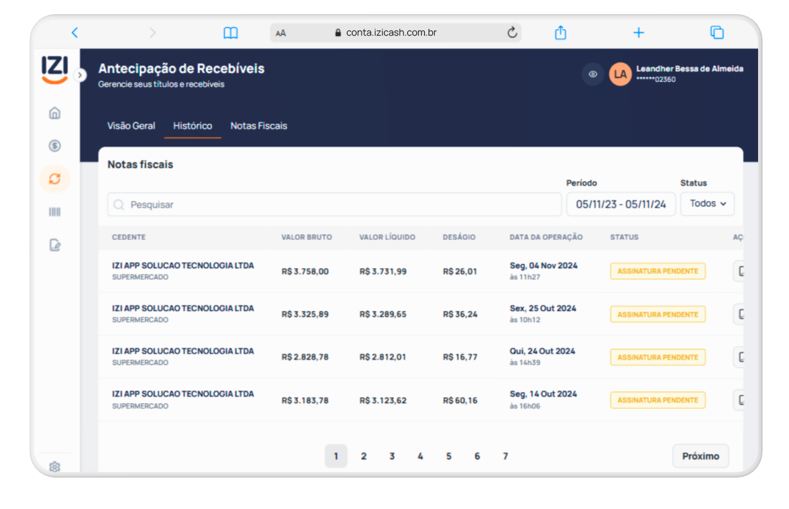
Task: Click action icon for 04 Nov 2024 row
Action: [x=739, y=271]
